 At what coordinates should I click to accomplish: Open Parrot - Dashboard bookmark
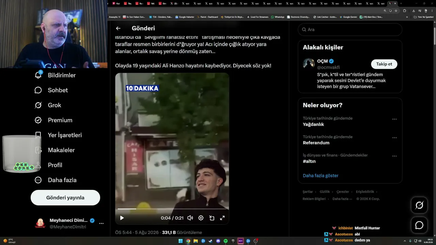[207, 17]
